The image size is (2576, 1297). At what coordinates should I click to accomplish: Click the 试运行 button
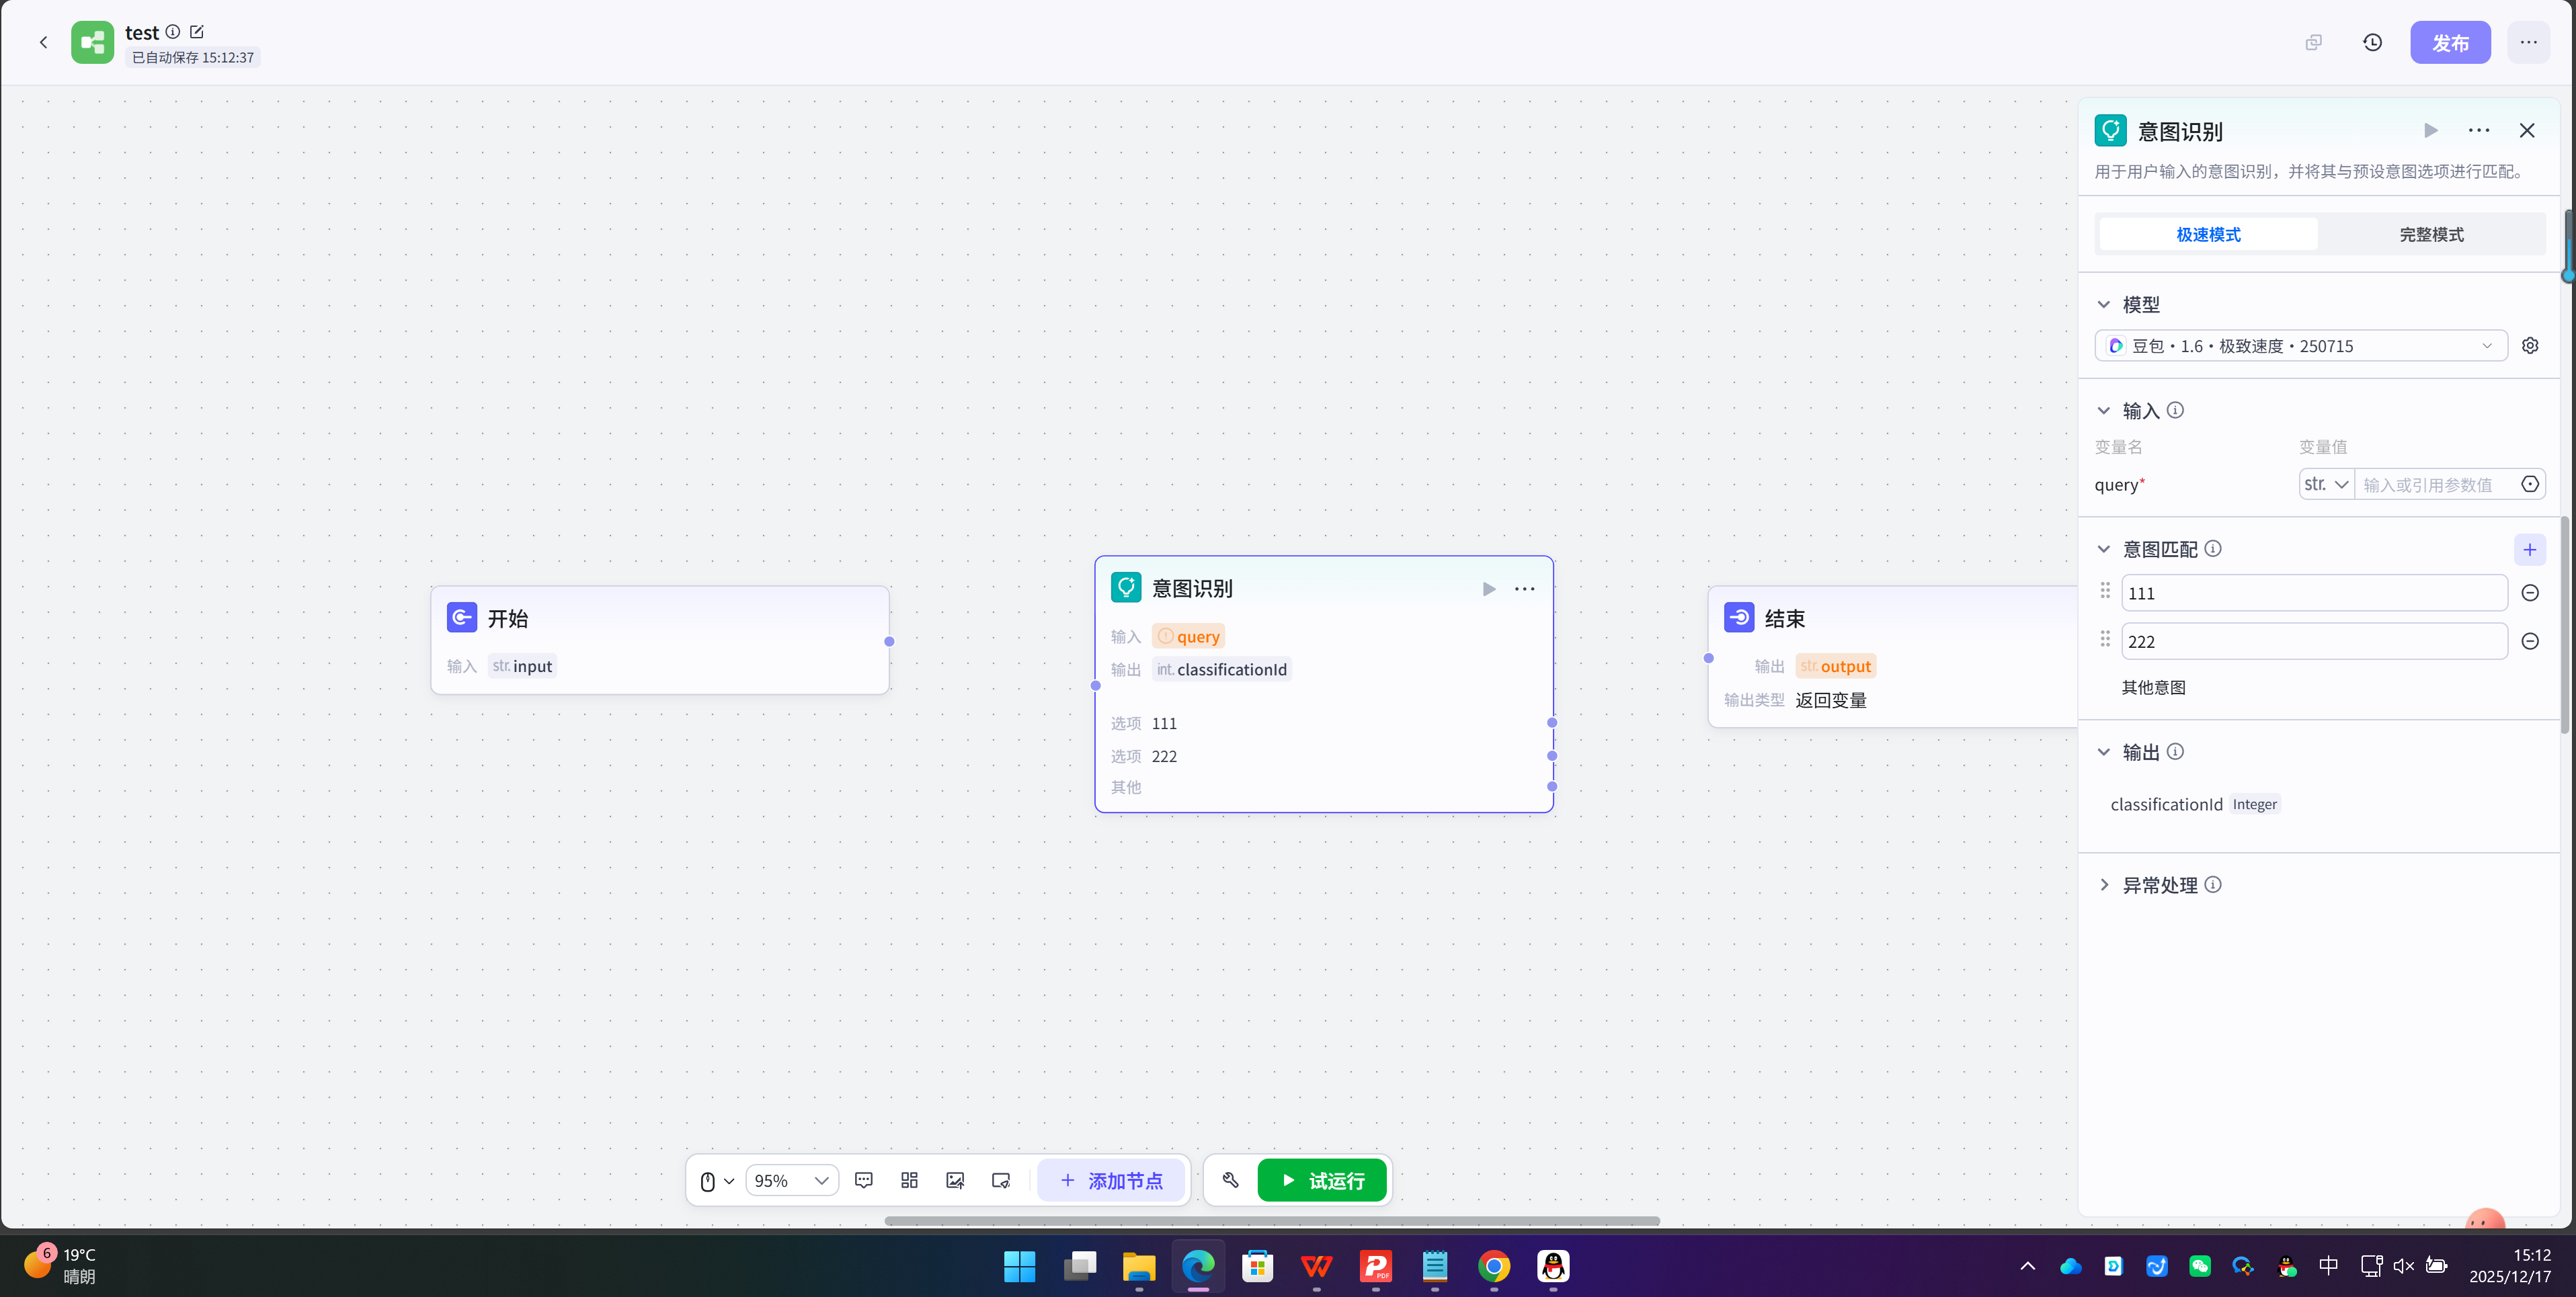(1322, 1181)
